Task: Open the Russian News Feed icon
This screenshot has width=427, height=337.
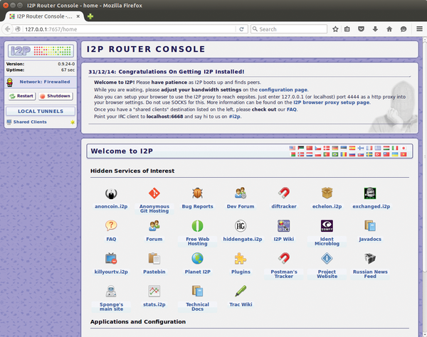Action: (x=370, y=259)
